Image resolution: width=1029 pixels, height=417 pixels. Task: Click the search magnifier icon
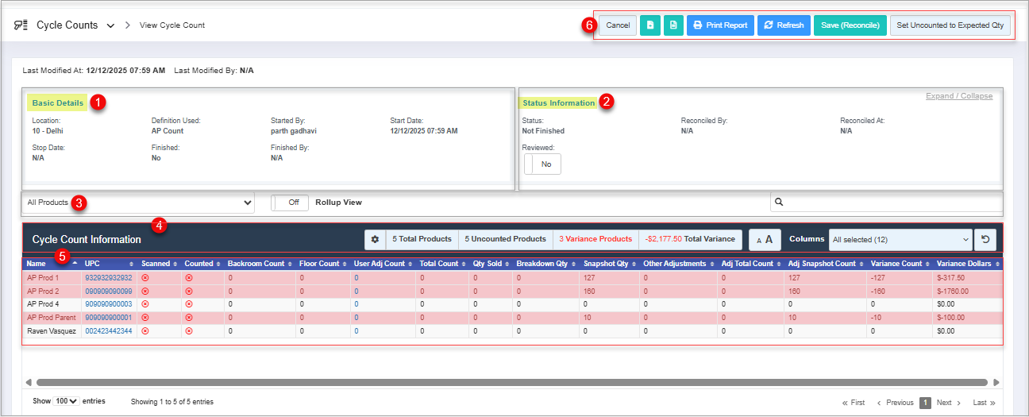tap(780, 203)
